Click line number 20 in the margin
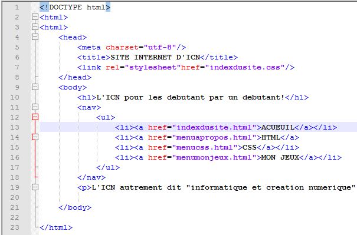 click(15, 197)
